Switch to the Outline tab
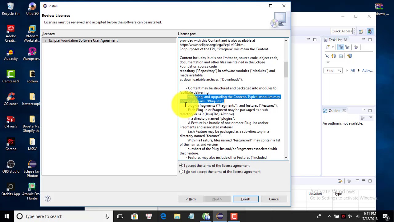 334,111
